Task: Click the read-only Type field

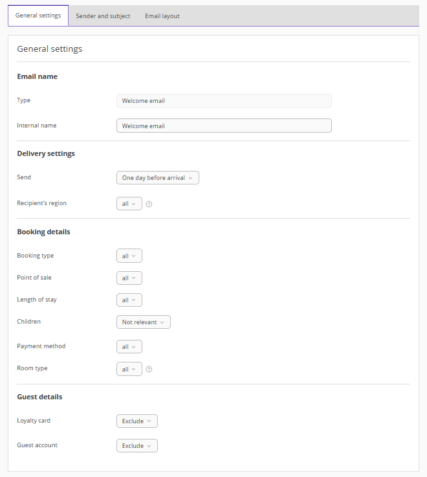Action: tap(224, 101)
